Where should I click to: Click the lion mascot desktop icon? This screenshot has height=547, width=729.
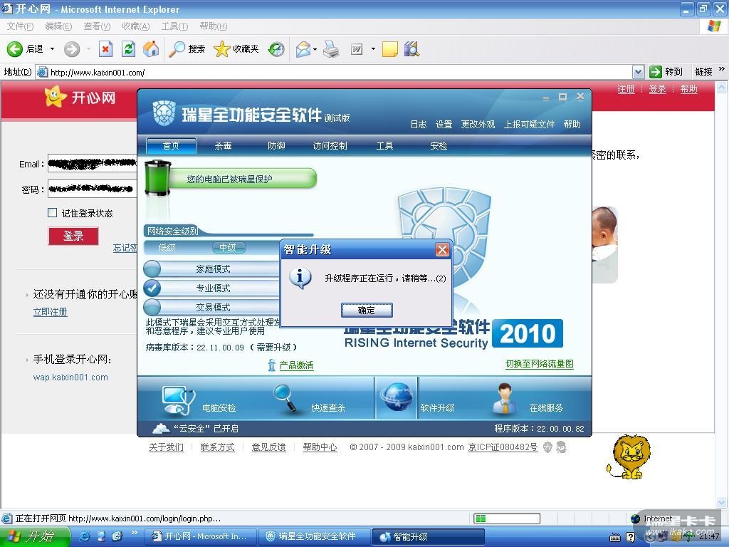(x=629, y=457)
